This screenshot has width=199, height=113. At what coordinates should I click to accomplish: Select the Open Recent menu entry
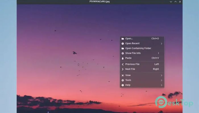[142, 44]
